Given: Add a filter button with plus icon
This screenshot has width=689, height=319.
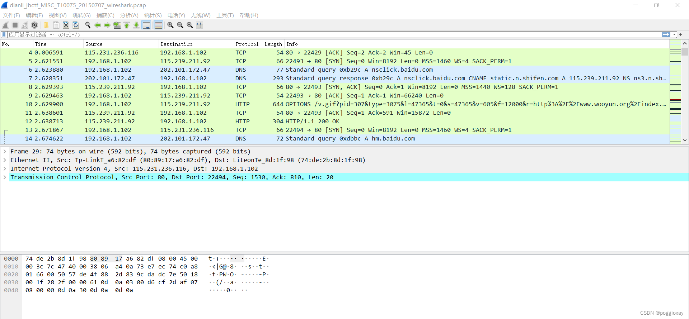Looking at the screenshot, I should tap(681, 34).
